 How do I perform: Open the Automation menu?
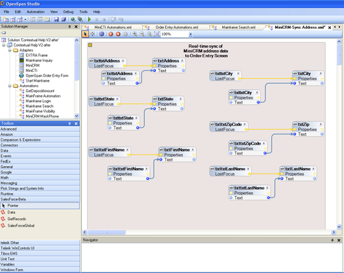[x=36, y=12]
